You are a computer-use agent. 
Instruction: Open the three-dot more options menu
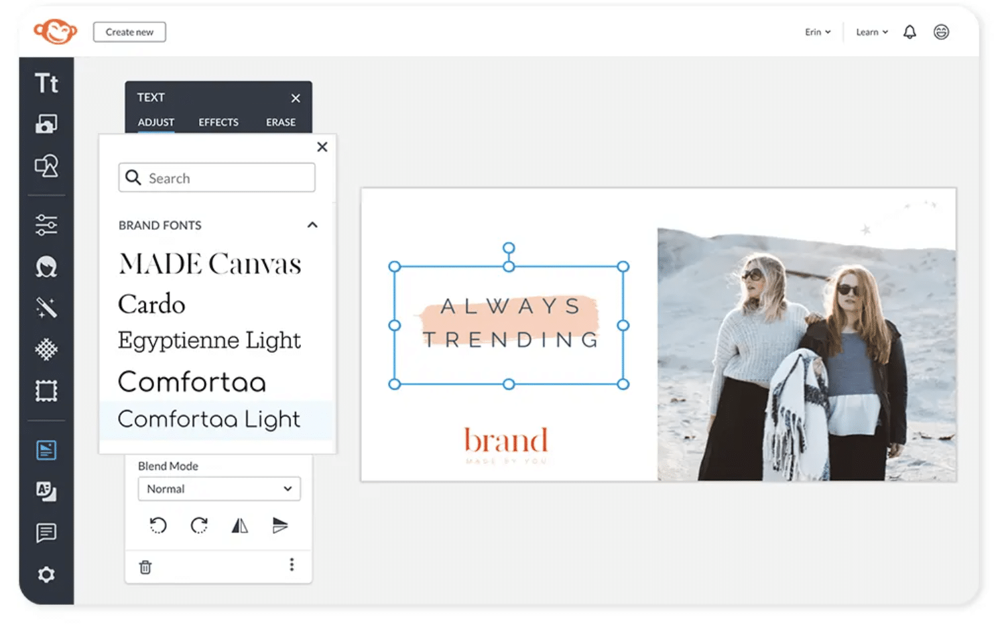[292, 565]
